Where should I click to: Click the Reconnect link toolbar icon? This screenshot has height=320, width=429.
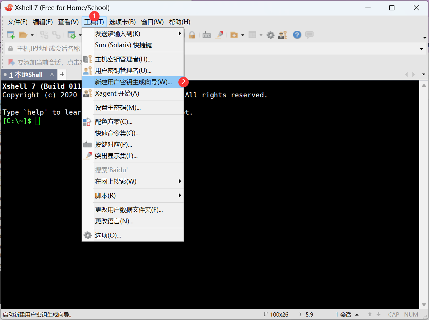pyautogui.click(x=56, y=35)
